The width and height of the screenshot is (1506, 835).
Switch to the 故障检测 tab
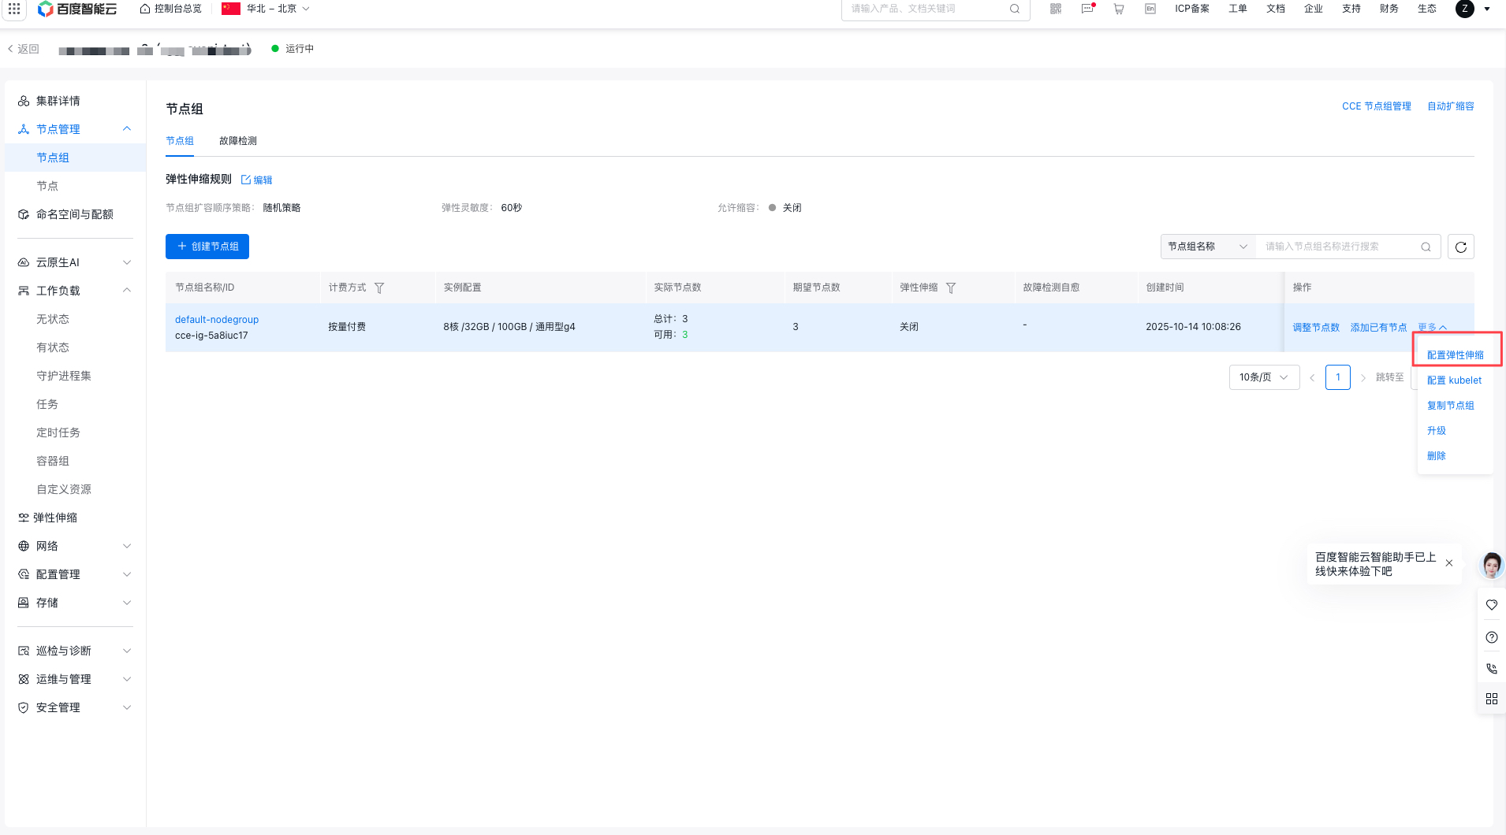pos(238,141)
